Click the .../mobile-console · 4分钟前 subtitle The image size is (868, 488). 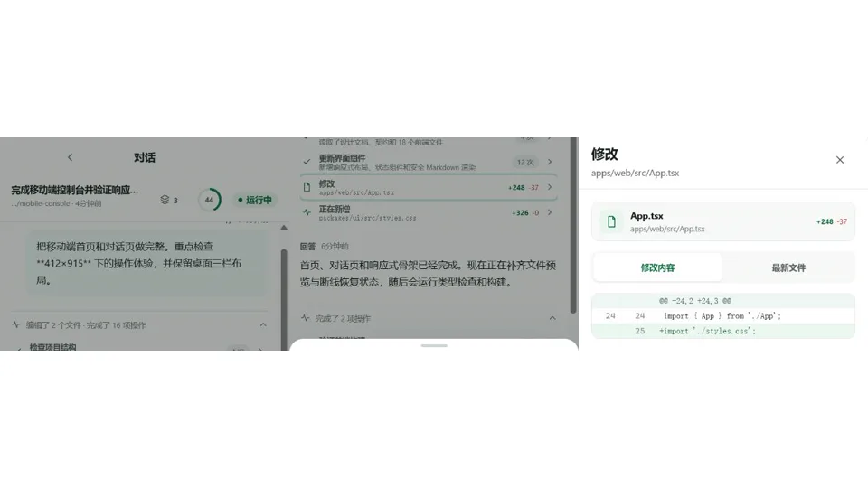tap(56, 203)
